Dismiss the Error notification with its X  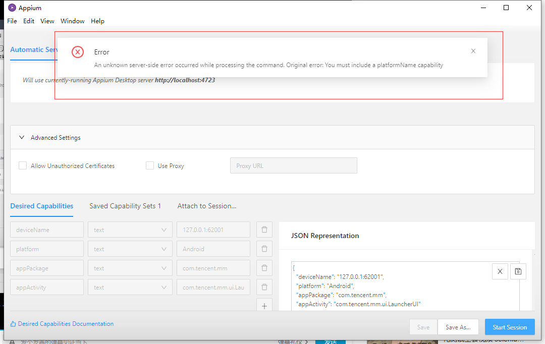coord(473,51)
